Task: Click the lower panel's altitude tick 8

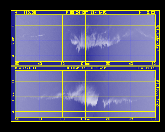Action: 13,81
